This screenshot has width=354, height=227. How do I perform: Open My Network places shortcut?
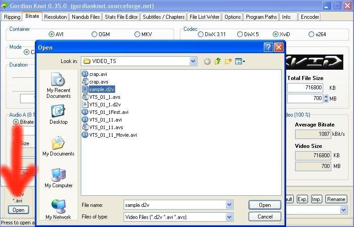click(58, 210)
